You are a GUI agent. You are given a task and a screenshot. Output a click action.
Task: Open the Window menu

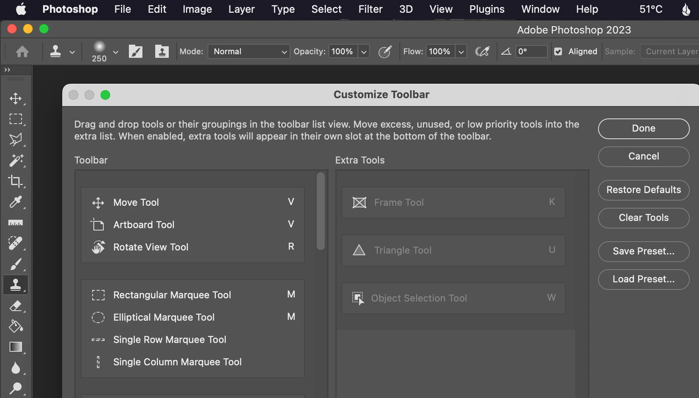540,9
